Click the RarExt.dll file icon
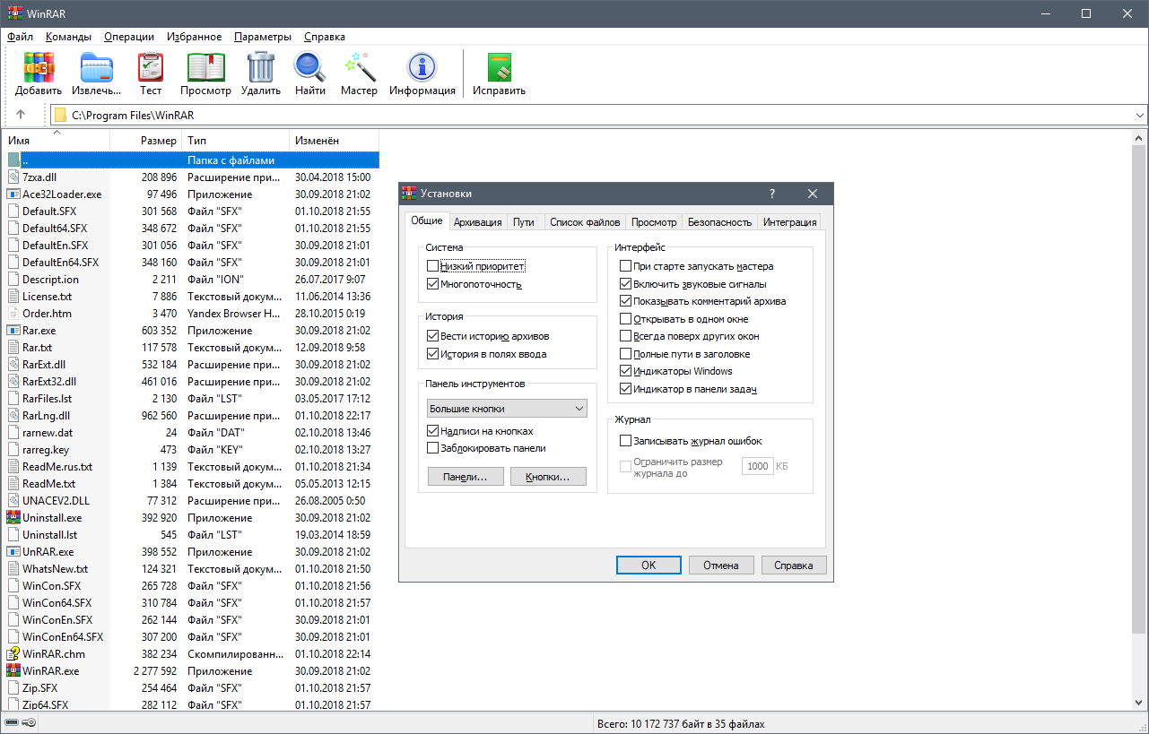This screenshot has width=1149, height=734. pos(13,364)
